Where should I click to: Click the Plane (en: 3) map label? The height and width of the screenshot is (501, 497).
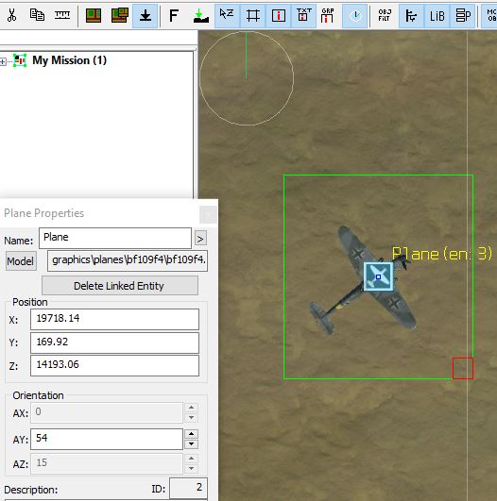(442, 254)
